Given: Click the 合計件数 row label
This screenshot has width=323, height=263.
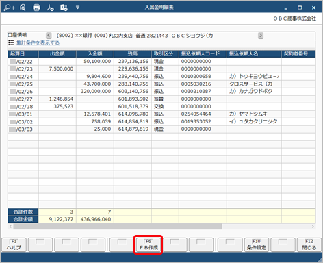Looking at the screenshot, I should tap(23, 212).
